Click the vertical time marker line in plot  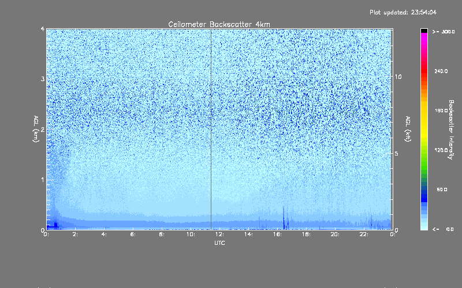211,129
